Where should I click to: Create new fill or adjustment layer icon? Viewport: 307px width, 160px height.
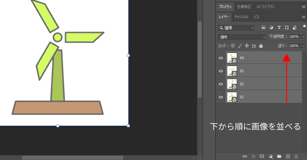(x=271, y=156)
